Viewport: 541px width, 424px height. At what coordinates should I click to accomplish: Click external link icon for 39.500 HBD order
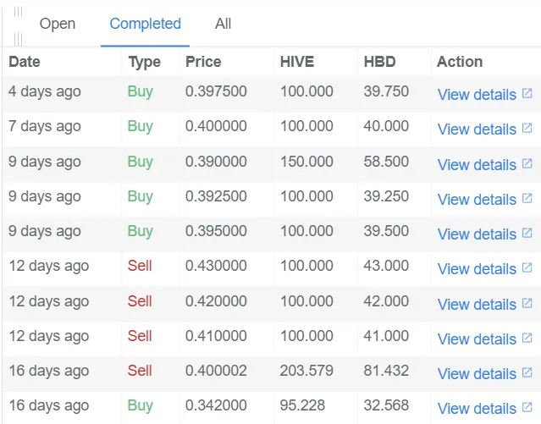(527, 233)
